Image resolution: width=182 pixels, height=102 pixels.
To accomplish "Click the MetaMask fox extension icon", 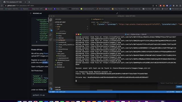I will pos(164,6).
